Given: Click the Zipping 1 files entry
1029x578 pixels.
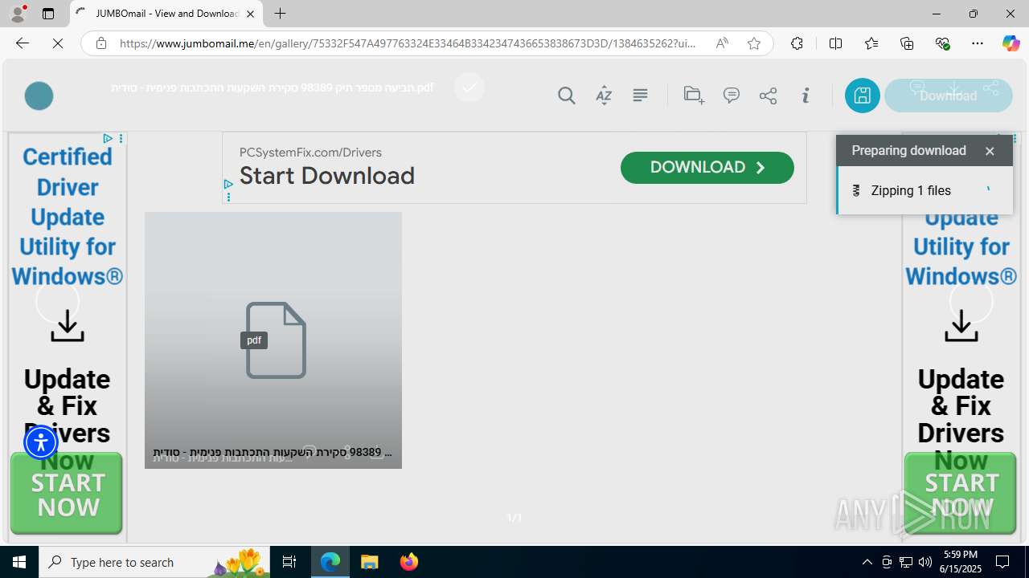Looking at the screenshot, I should pos(924,190).
